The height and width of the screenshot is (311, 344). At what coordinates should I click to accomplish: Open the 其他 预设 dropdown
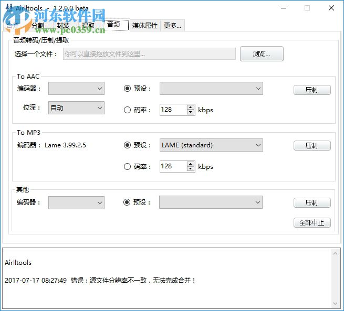coord(211,202)
